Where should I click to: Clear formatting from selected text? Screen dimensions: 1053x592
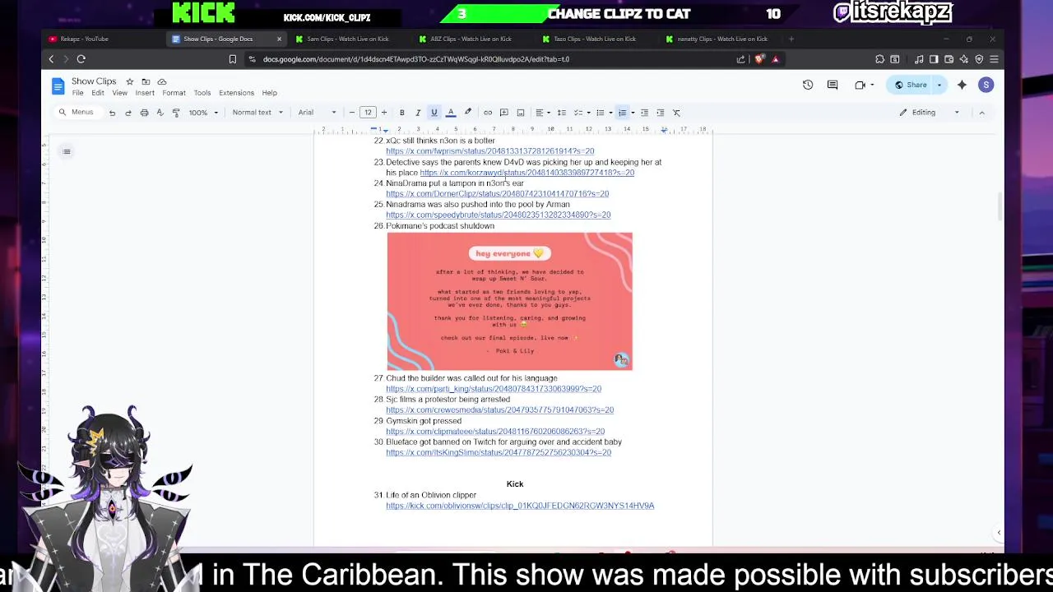pos(676,113)
